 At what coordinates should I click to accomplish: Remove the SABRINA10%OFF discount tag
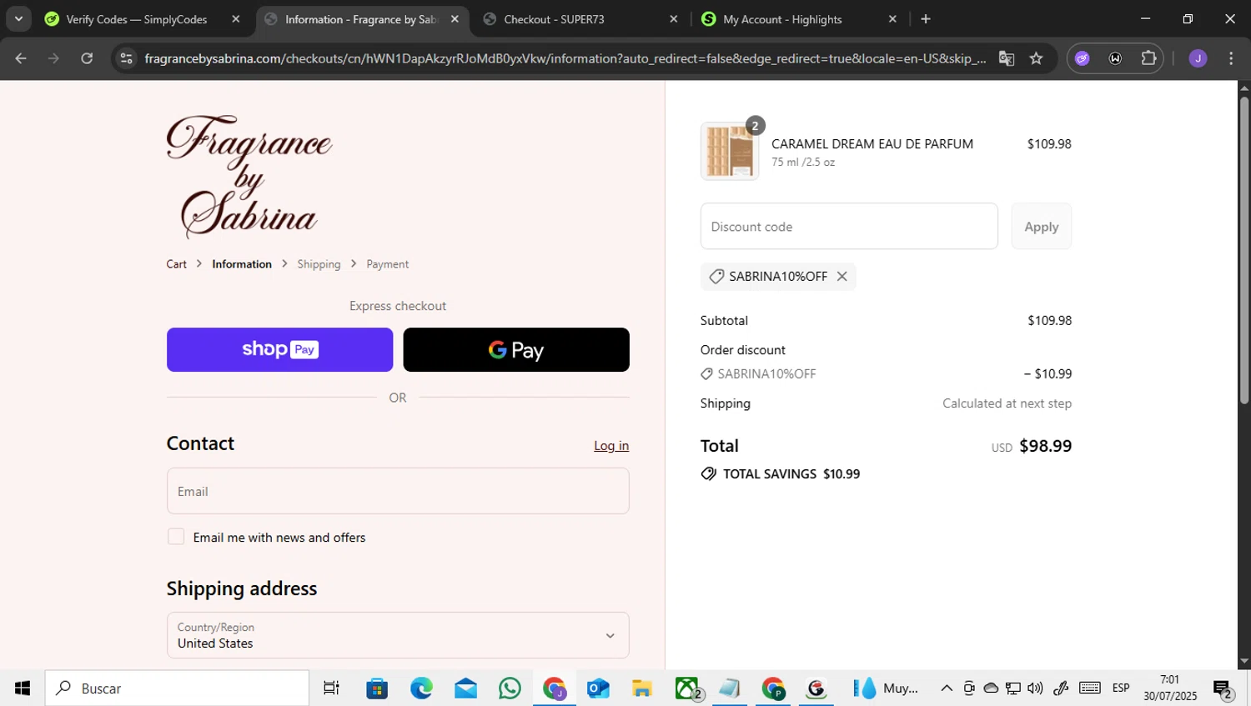(842, 276)
